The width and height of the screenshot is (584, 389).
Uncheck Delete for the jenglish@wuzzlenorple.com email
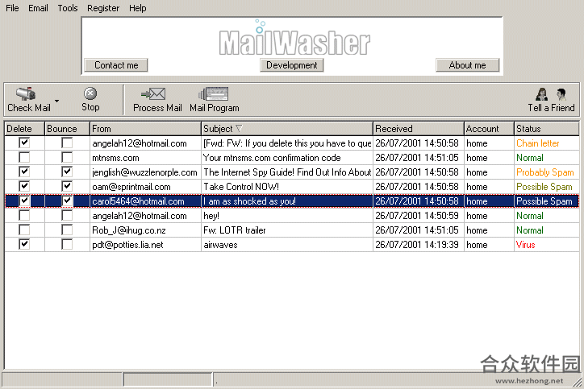[24, 172]
